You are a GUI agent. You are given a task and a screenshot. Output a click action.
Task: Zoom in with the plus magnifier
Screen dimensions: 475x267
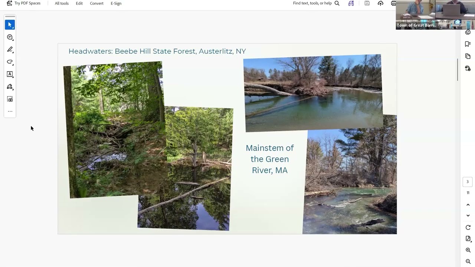[x=468, y=250]
